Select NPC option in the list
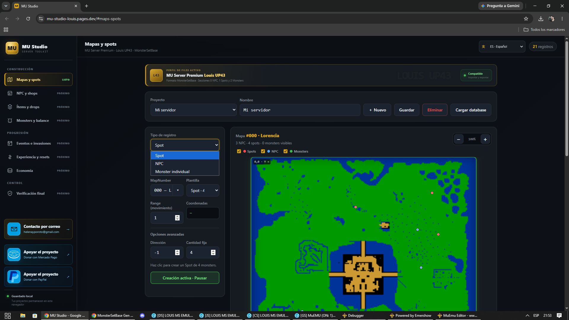 point(185,164)
